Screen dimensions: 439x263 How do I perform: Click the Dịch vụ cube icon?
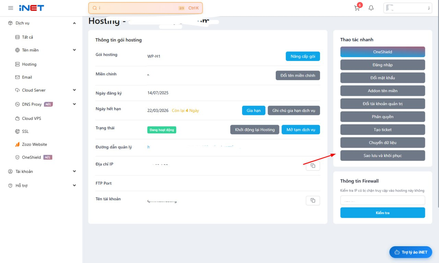[10, 23]
